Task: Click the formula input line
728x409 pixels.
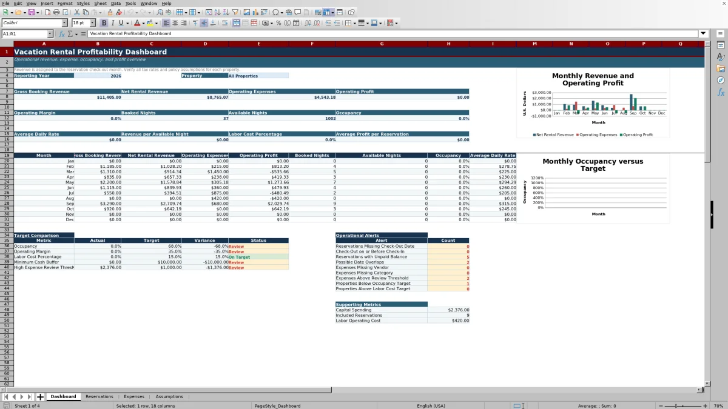Action: pyautogui.click(x=393, y=33)
